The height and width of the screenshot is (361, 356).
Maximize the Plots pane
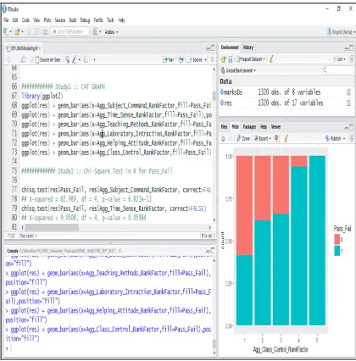pos(351,127)
